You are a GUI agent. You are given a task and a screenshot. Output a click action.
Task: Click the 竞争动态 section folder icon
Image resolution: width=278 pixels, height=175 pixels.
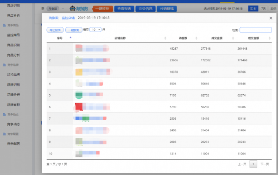5,115
